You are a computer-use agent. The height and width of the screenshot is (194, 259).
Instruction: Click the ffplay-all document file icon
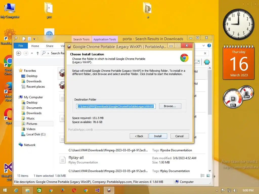click(x=63, y=160)
